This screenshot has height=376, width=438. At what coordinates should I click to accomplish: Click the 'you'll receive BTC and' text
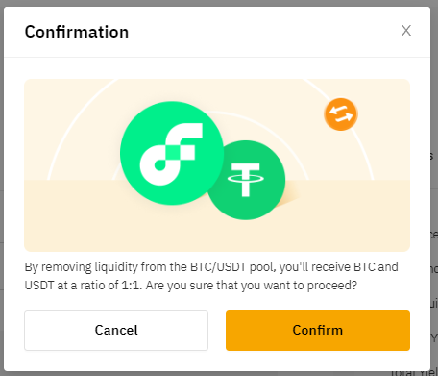point(339,267)
